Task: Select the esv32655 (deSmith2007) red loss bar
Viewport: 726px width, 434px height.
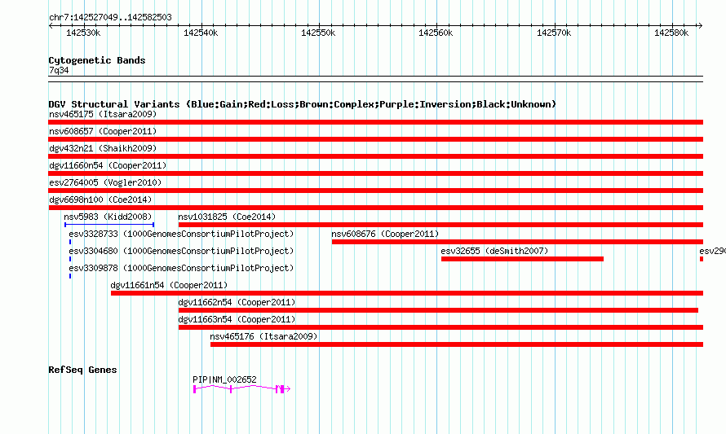Action: click(x=522, y=259)
